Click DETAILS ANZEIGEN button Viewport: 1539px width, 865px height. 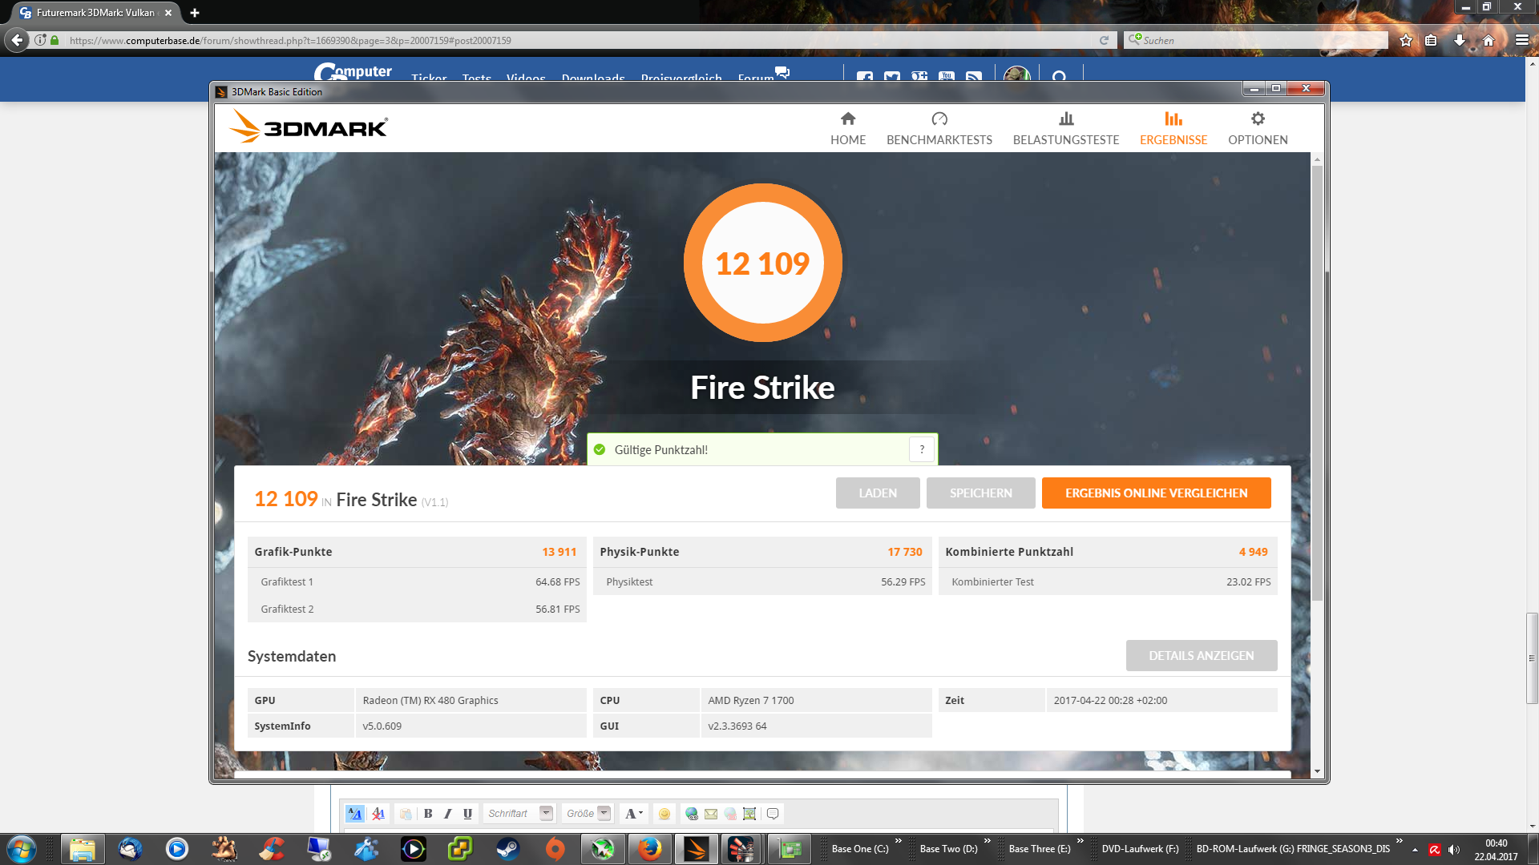(x=1200, y=656)
